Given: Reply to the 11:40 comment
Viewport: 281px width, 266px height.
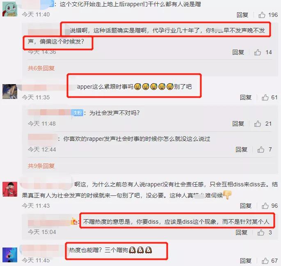Looking at the screenshot, I should (242, 15).
